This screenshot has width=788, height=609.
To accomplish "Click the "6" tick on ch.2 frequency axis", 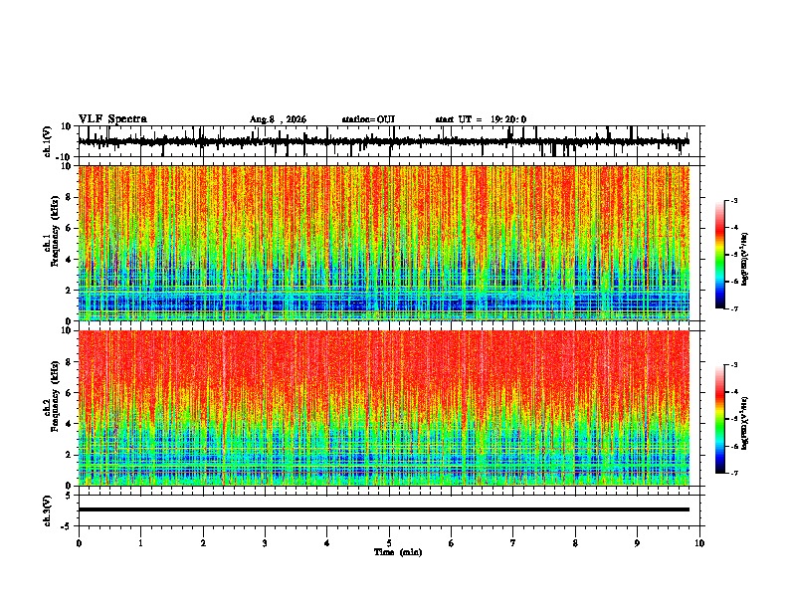I will tap(69, 393).
